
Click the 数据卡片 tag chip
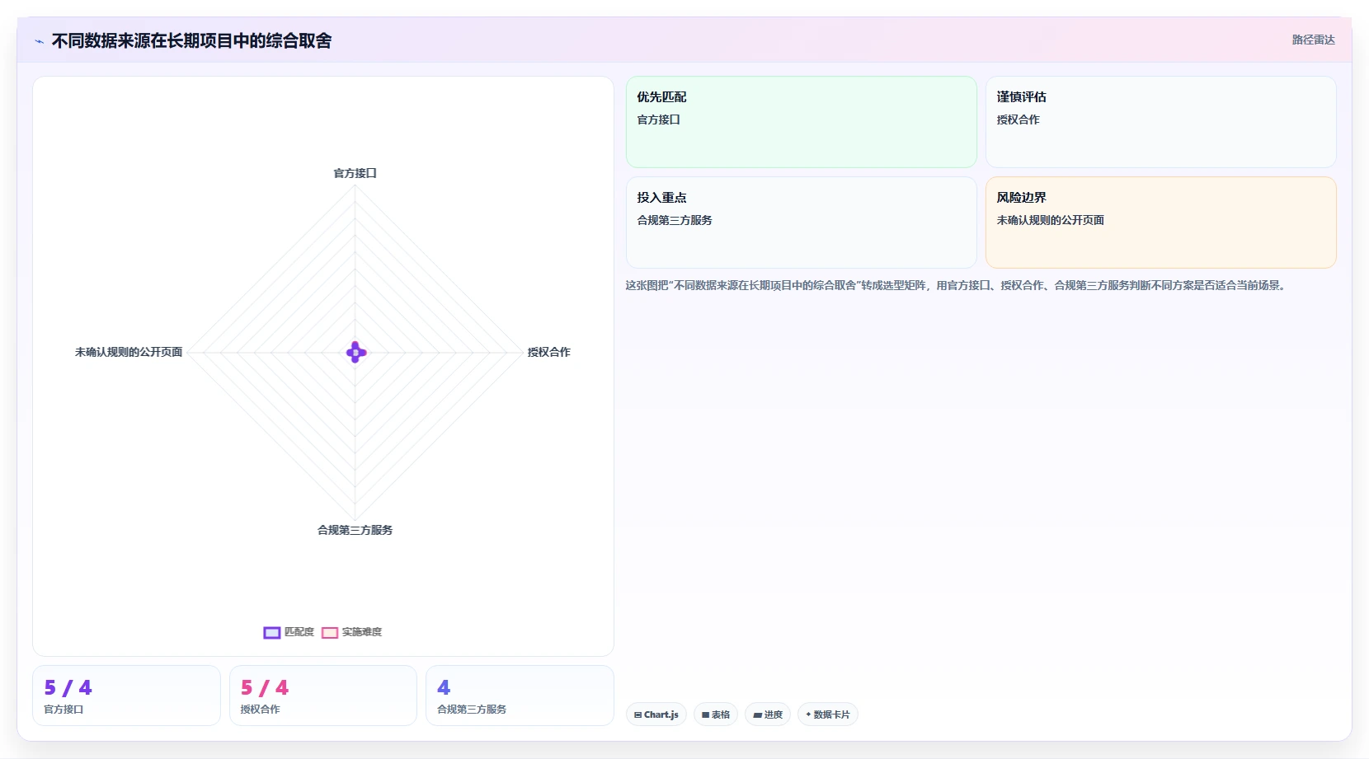click(827, 714)
